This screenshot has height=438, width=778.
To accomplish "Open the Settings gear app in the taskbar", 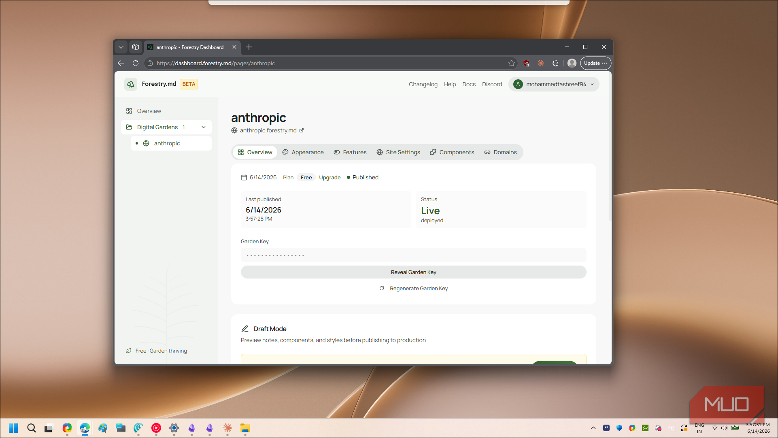I will click(x=174, y=428).
